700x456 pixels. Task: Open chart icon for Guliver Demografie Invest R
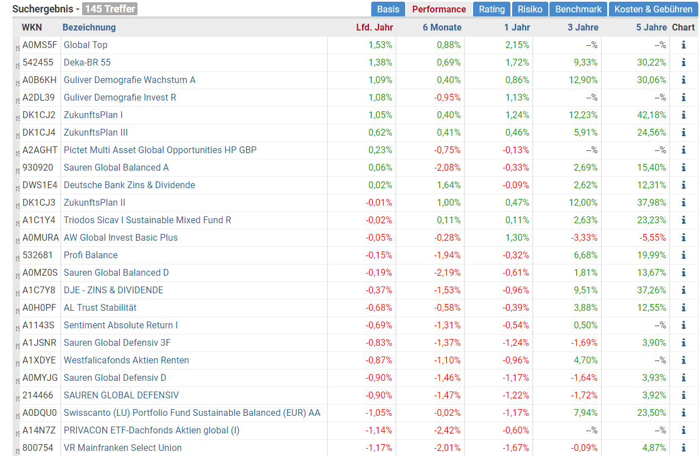(x=684, y=98)
